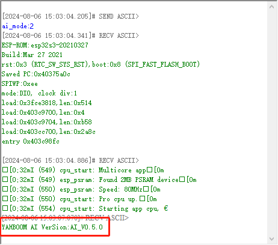This screenshot has width=278, height=245.
Task: Click the 15:03:04.886 RECV ASCII timestamp line
Action: (70, 160)
